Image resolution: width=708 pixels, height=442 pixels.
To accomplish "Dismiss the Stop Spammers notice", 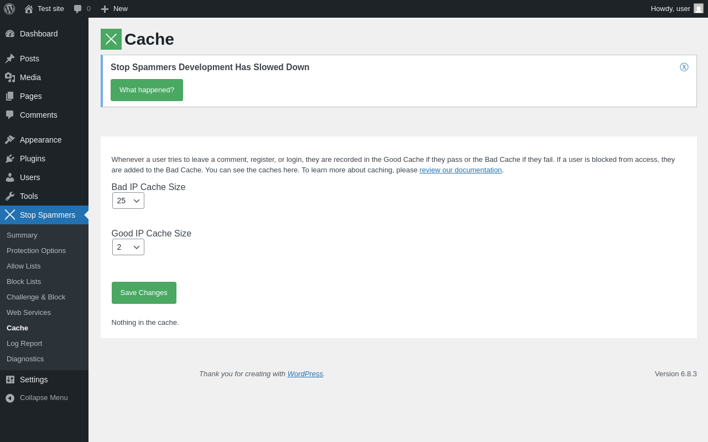I will 684,67.
